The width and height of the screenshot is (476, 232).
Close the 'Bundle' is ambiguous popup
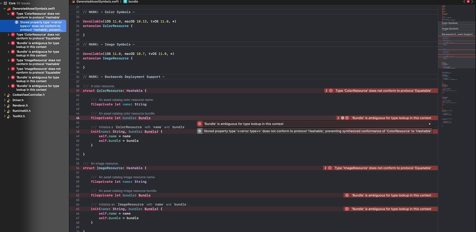[429, 124]
